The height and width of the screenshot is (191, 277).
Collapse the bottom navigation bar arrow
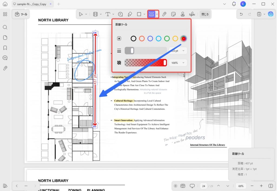point(175,186)
